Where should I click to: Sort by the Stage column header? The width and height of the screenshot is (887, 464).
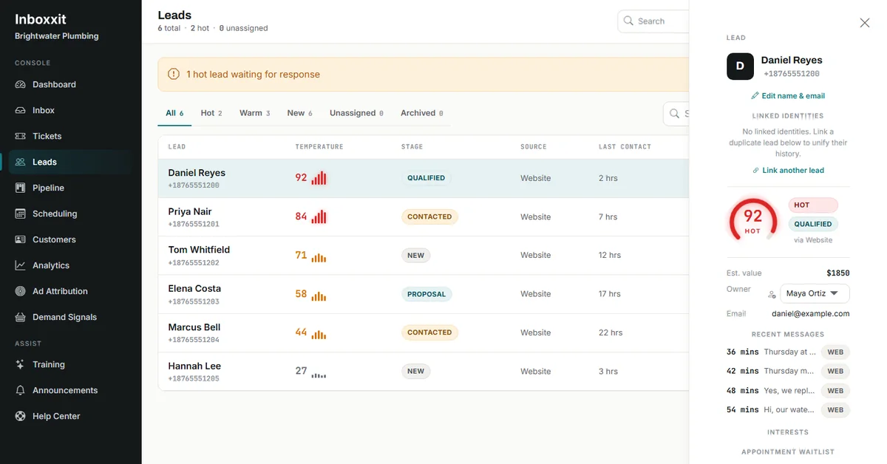(412, 146)
